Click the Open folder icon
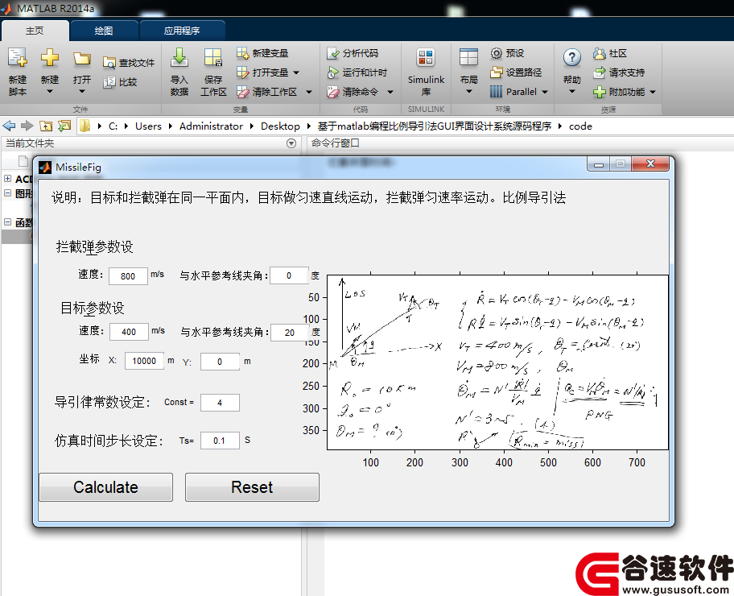The height and width of the screenshot is (596, 734). point(82,58)
